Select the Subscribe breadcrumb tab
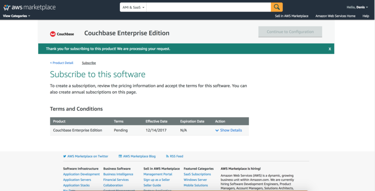Viewport: 375px width, 191px height. point(89,63)
